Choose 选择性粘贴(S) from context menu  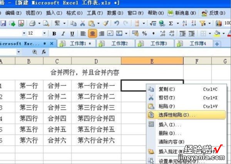[186, 115]
